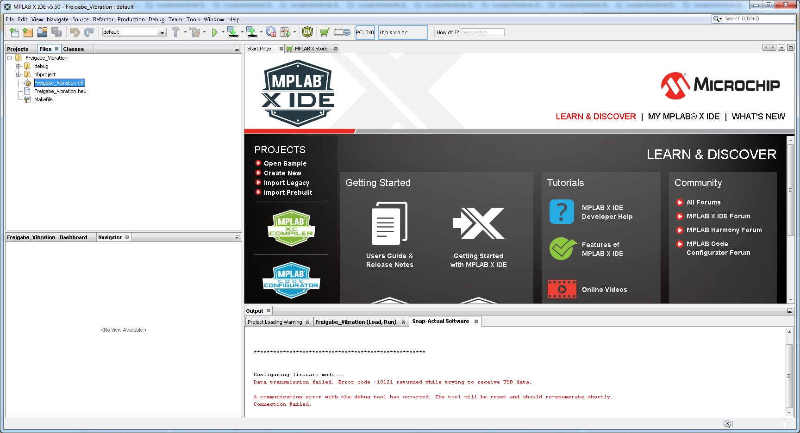Click the Microchip logo

(720, 86)
